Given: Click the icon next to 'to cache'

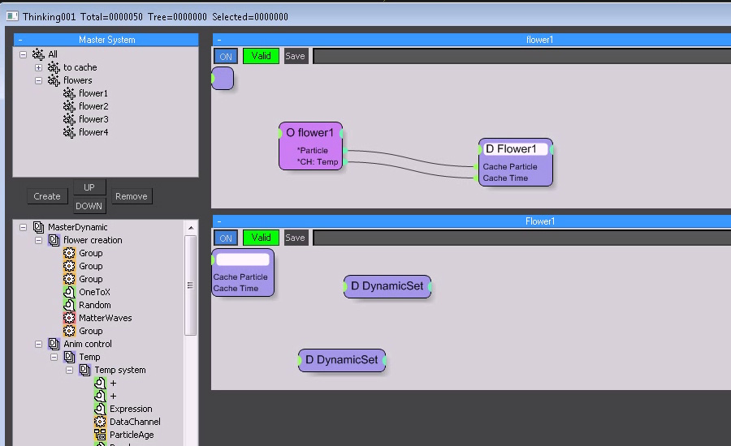Looking at the screenshot, I should tap(54, 67).
